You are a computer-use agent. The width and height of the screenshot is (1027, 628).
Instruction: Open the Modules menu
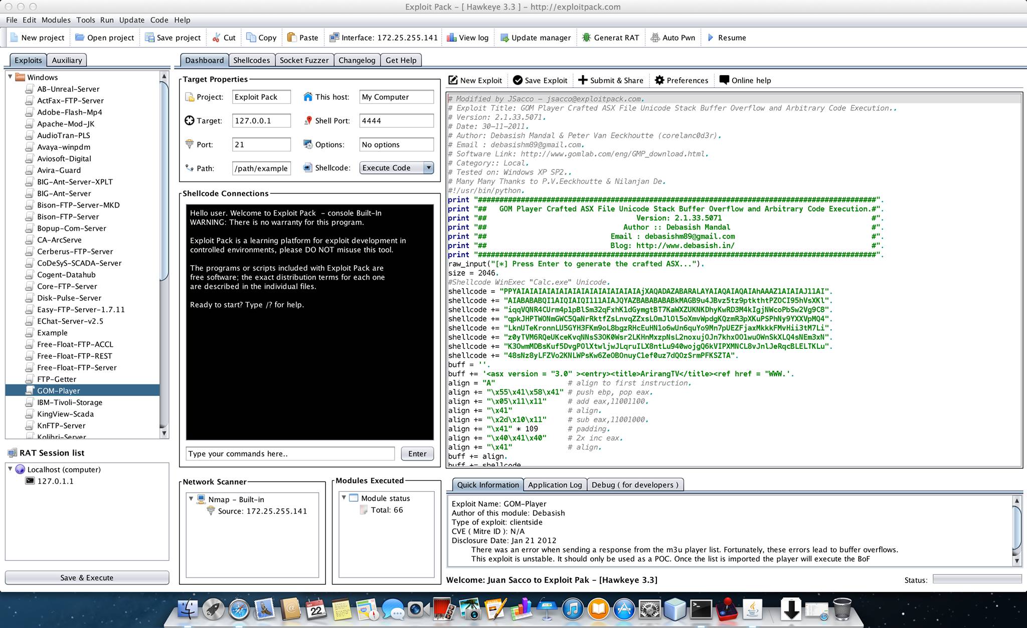[56, 20]
